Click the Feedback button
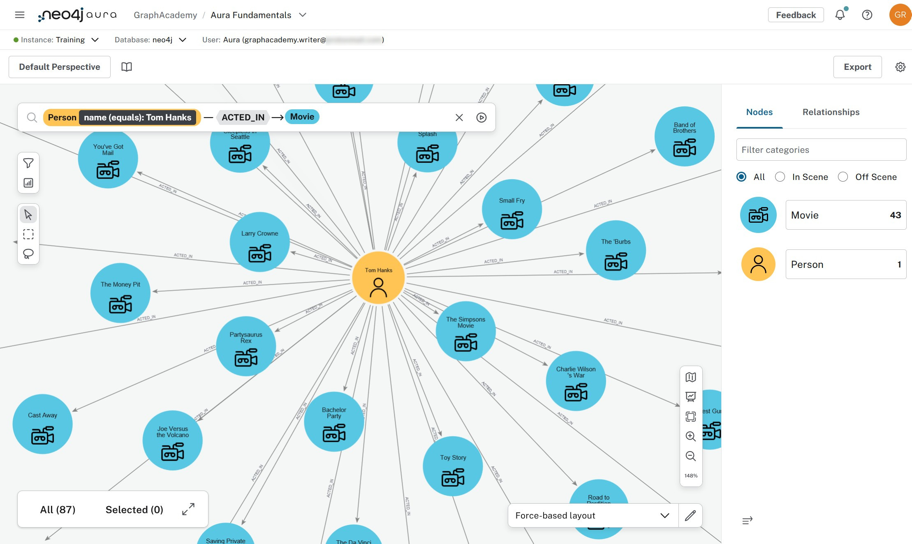The width and height of the screenshot is (912, 544). [795, 15]
